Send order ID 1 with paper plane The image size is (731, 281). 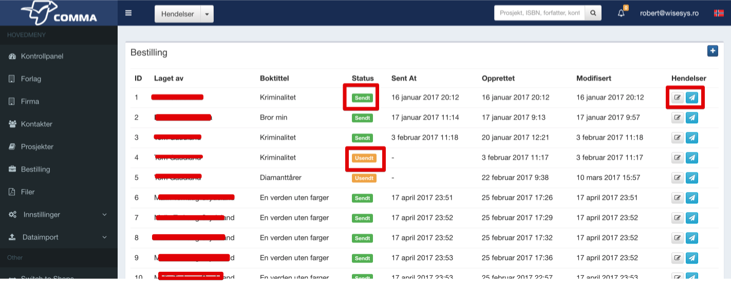point(692,98)
